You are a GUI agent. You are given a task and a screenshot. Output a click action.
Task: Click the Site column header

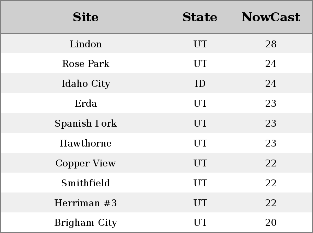click(x=85, y=17)
